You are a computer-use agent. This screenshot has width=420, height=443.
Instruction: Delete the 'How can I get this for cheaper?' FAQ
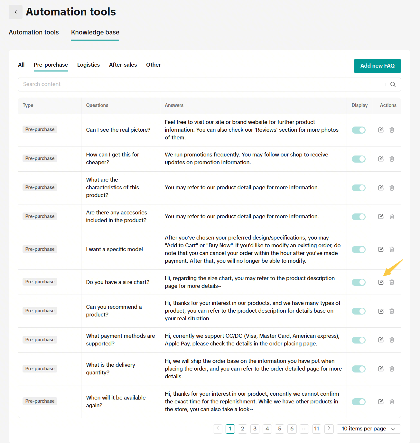[x=392, y=159]
